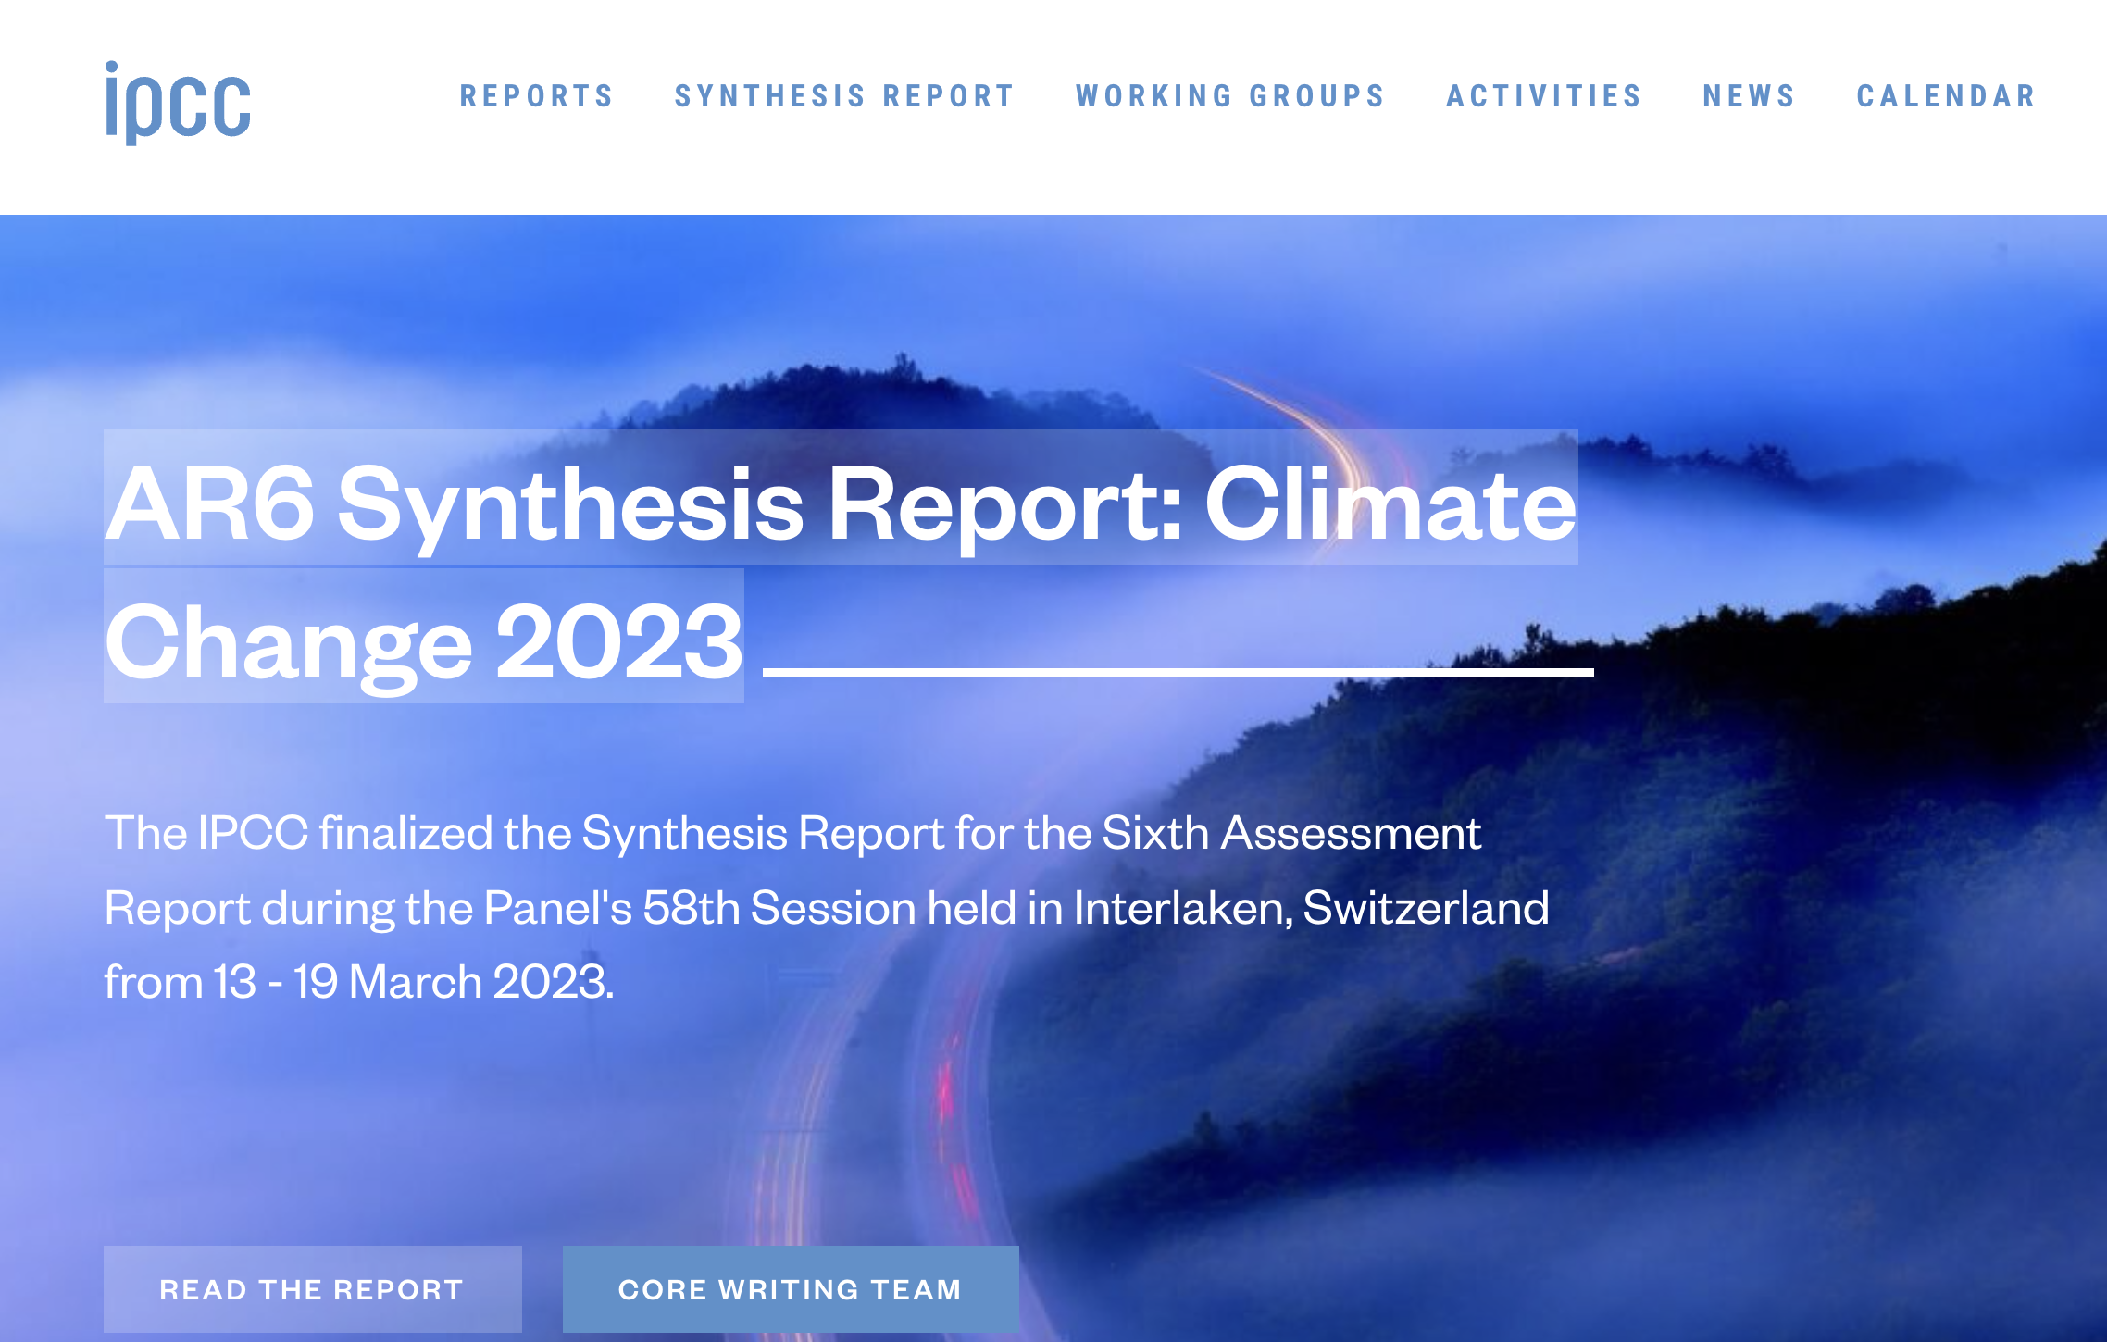This screenshot has width=2107, height=1342.
Task: Click the Core Writing Team button
Action: point(791,1289)
